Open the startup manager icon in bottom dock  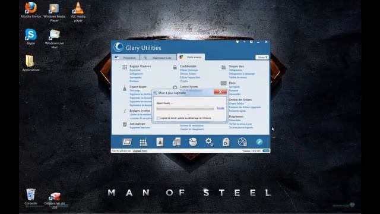127,142
